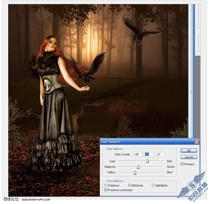210x204 pixels.
Task: Click the Color Balance dialog title bar
Action: [147, 141]
